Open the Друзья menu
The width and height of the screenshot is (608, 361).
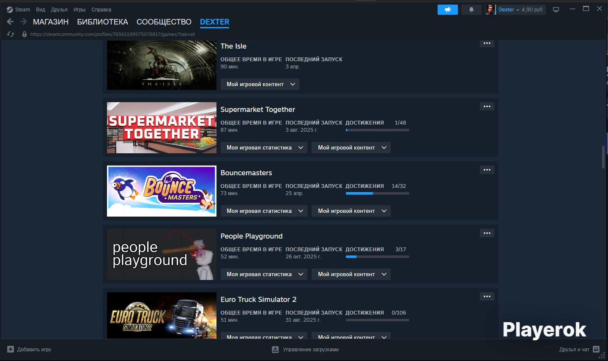pyautogui.click(x=59, y=9)
